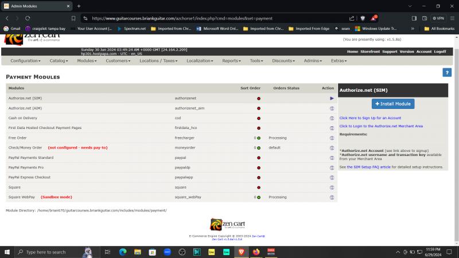Open Firefox from taskbar
Image resolution: width=459 pixels, height=258 pixels.
(x=256, y=252)
